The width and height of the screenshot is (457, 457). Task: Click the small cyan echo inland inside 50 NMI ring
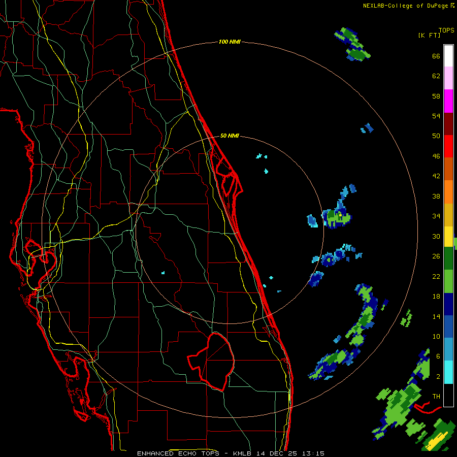point(163,273)
